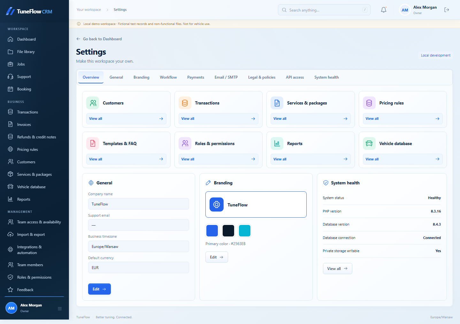Go to the API access tab
This screenshot has height=324, width=460.
[x=295, y=77]
